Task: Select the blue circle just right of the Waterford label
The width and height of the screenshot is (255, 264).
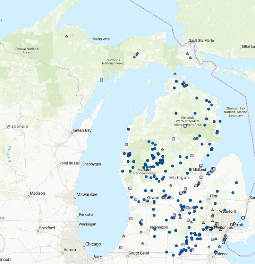Action: [225, 210]
